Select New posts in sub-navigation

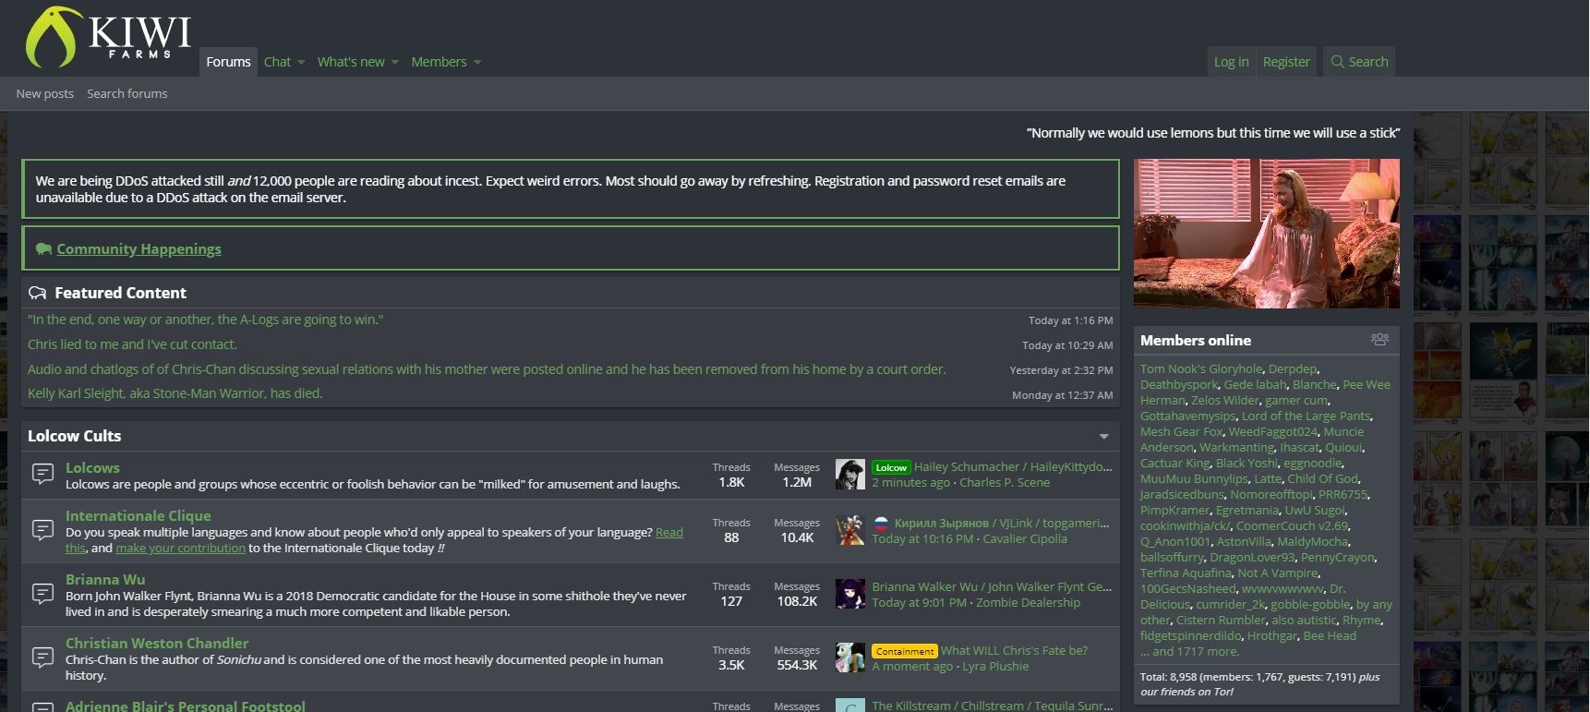[x=44, y=93]
